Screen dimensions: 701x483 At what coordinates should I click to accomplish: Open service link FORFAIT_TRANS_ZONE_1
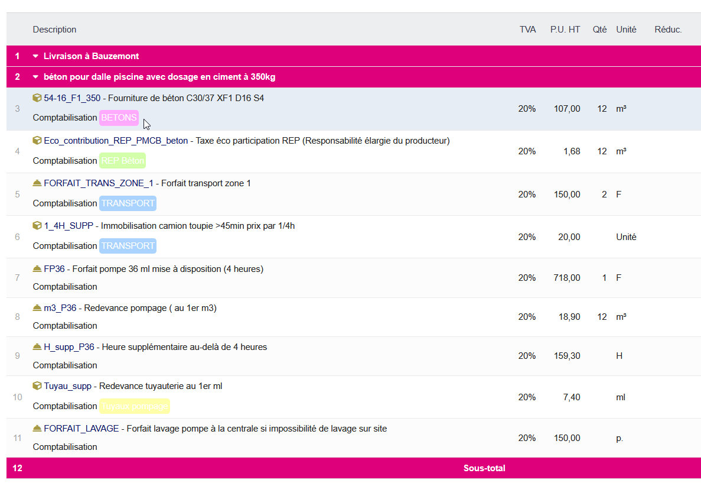(x=99, y=183)
